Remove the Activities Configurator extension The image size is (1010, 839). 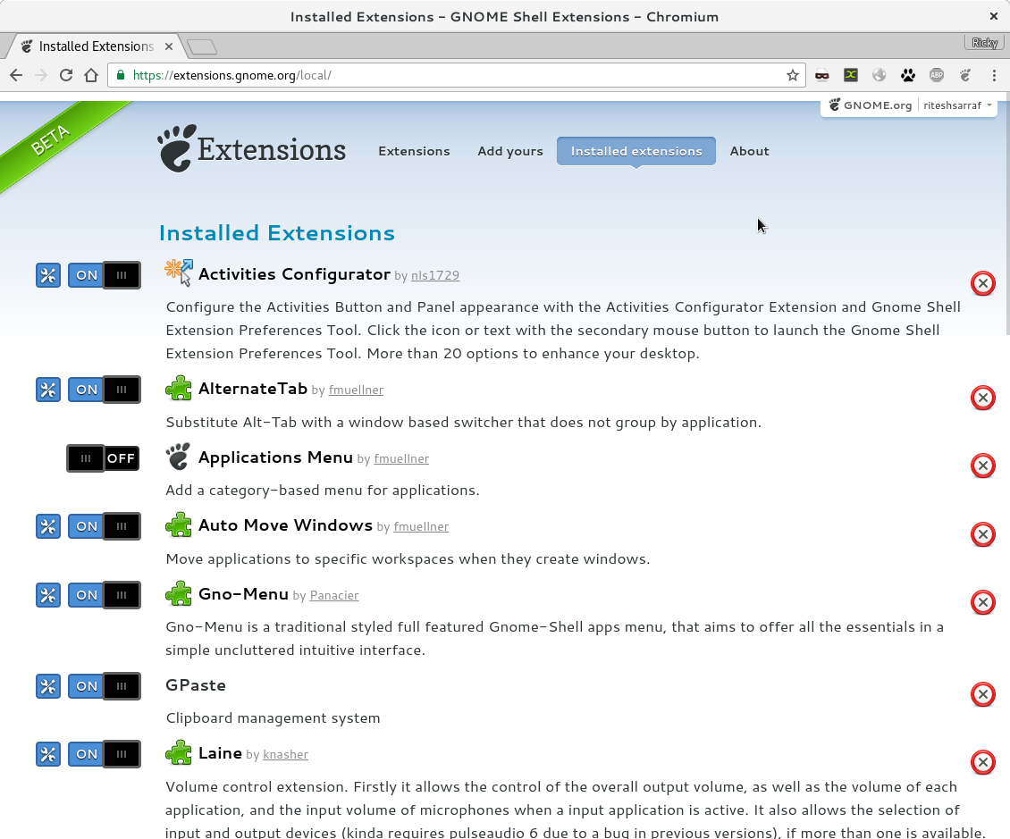click(983, 283)
